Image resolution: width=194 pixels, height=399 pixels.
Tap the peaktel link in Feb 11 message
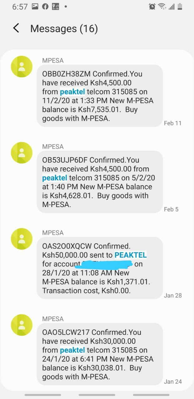72,92
